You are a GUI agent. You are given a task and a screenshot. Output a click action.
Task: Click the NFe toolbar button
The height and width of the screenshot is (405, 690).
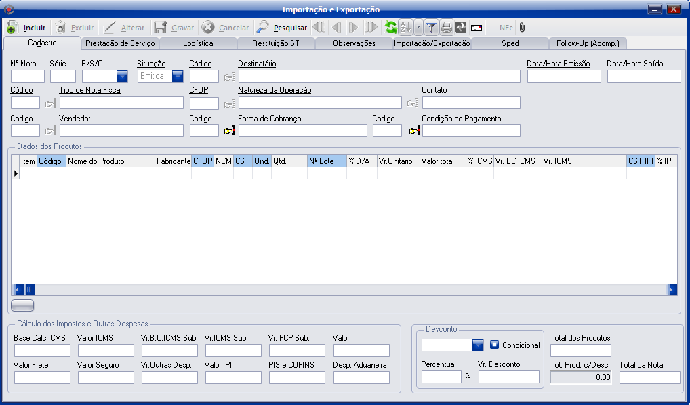pos(506,28)
